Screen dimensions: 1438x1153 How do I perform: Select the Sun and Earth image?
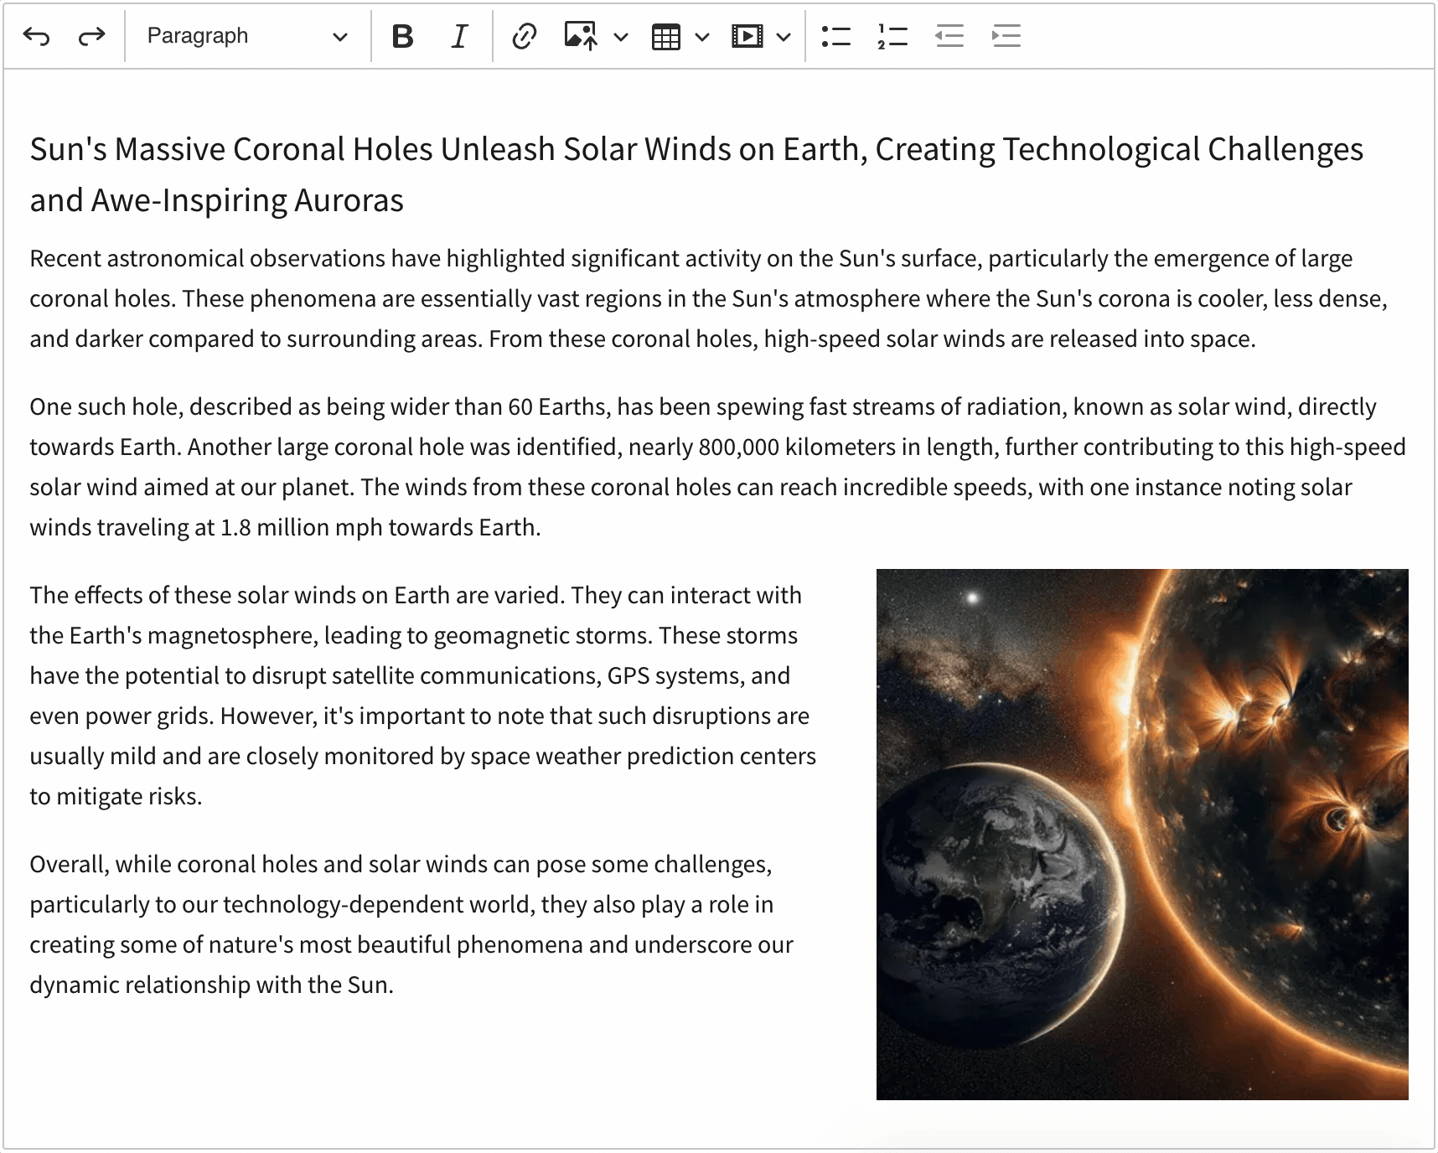[x=1141, y=834]
